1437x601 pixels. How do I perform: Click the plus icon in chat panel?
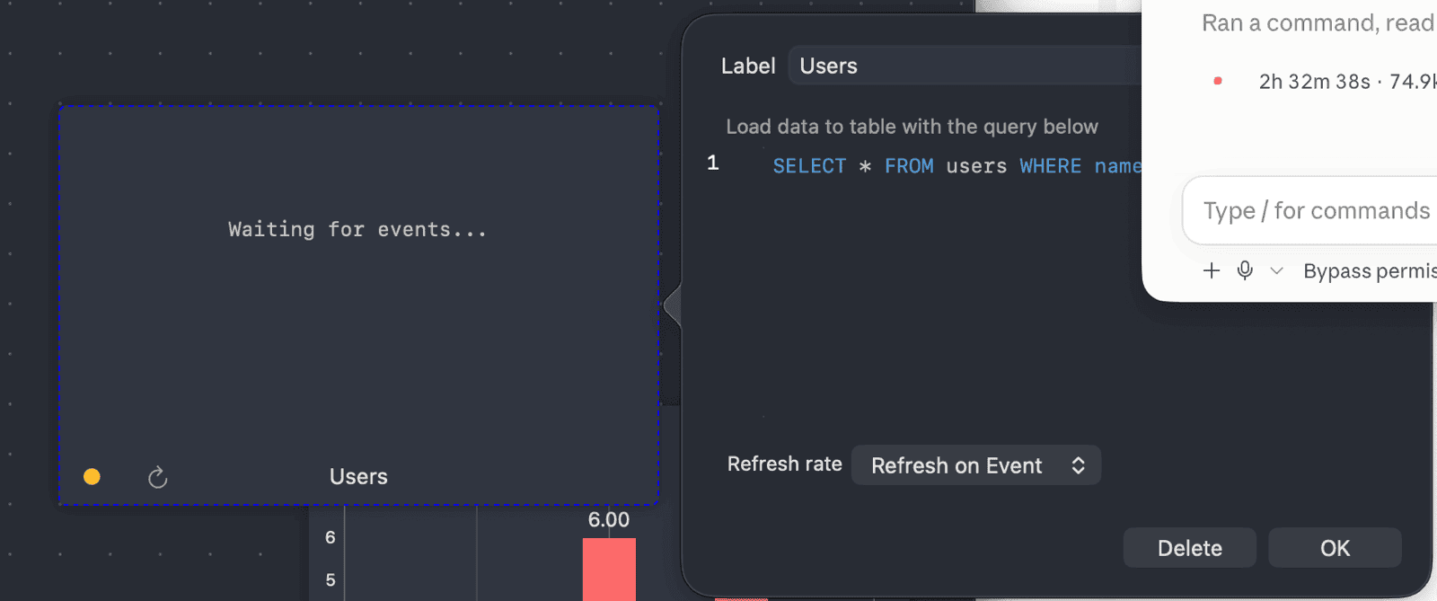pyautogui.click(x=1212, y=270)
